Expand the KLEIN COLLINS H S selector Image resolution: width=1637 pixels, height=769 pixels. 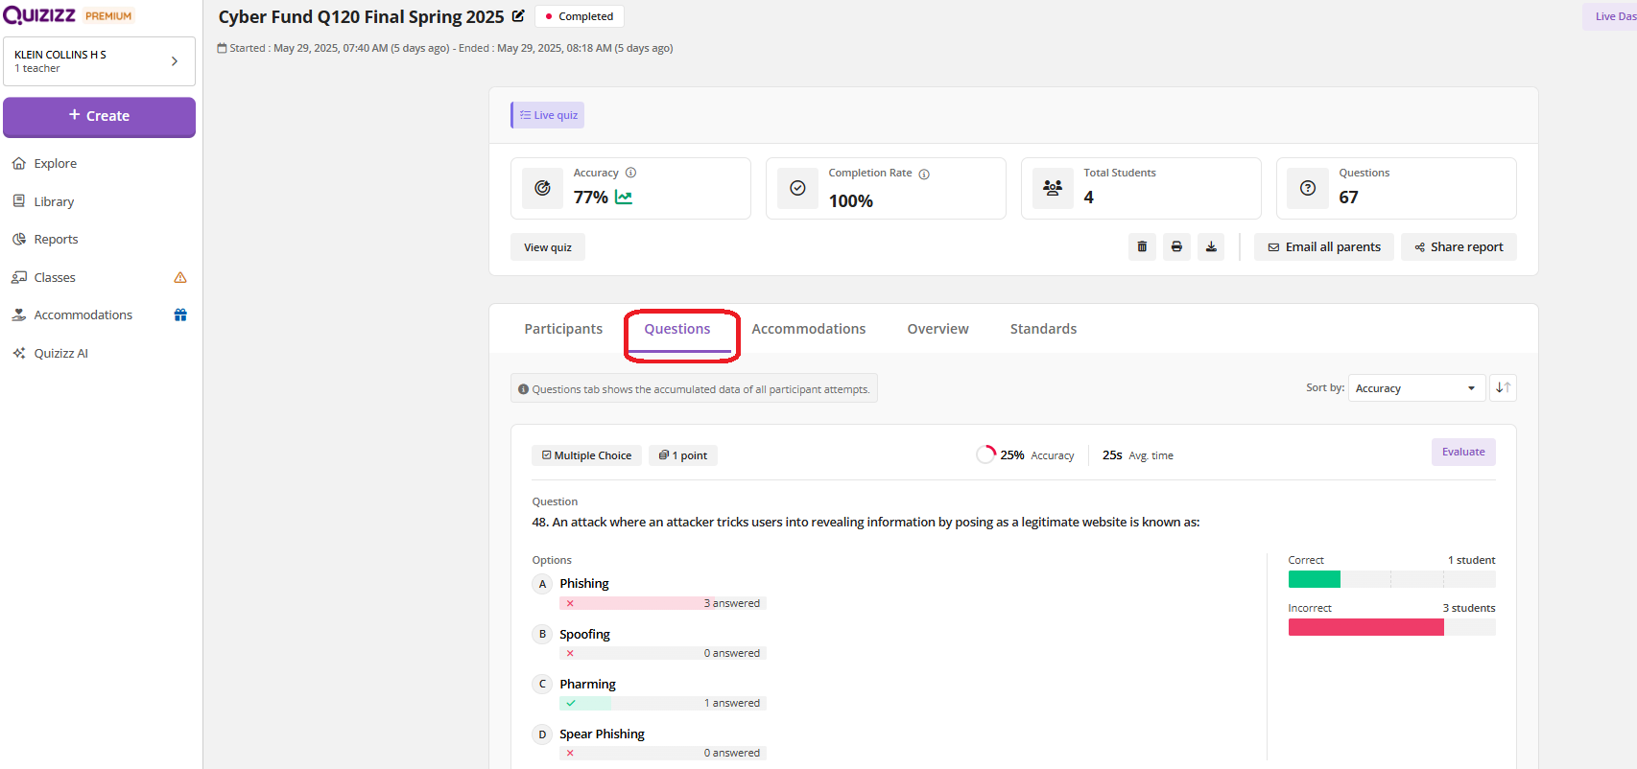(x=99, y=61)
